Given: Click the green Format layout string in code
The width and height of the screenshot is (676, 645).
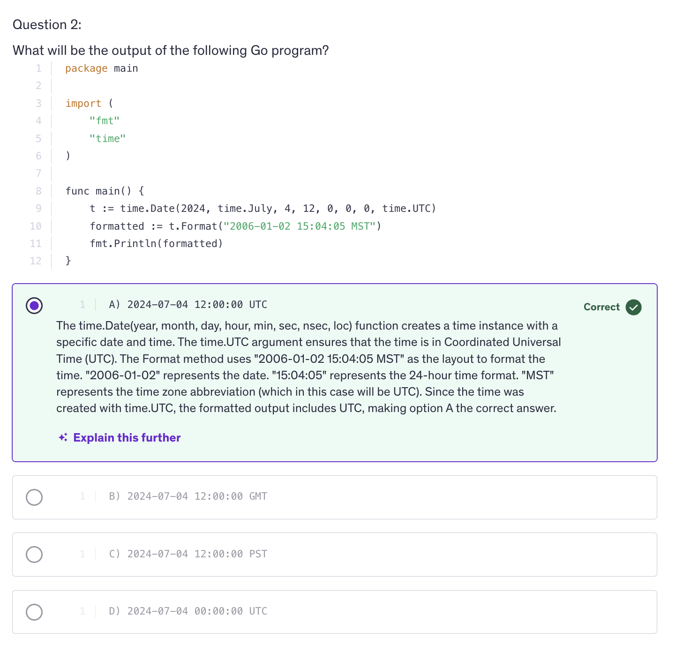Looking at the screenshot, I should pos(299,226).
